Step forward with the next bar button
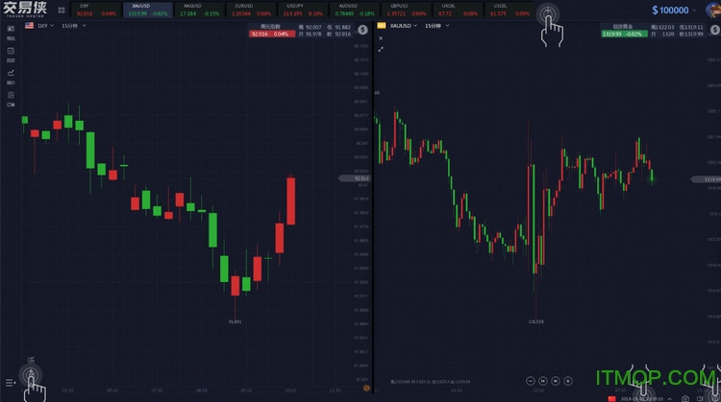Image resolution: width=721 pixels, height=402 pixels. 558,381
